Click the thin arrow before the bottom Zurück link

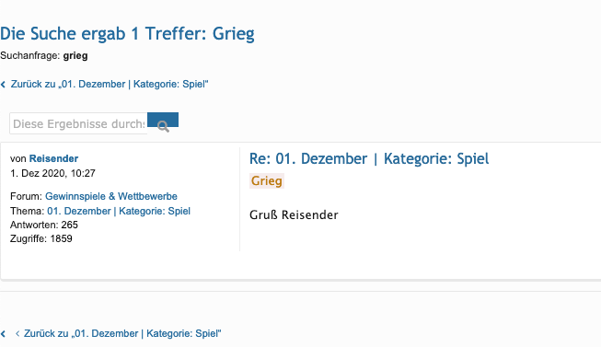(17, 333)
